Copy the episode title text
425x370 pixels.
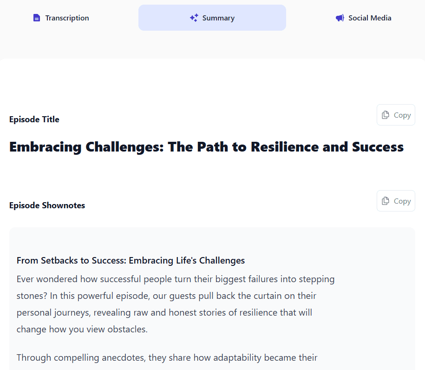(x=396, y=115)
